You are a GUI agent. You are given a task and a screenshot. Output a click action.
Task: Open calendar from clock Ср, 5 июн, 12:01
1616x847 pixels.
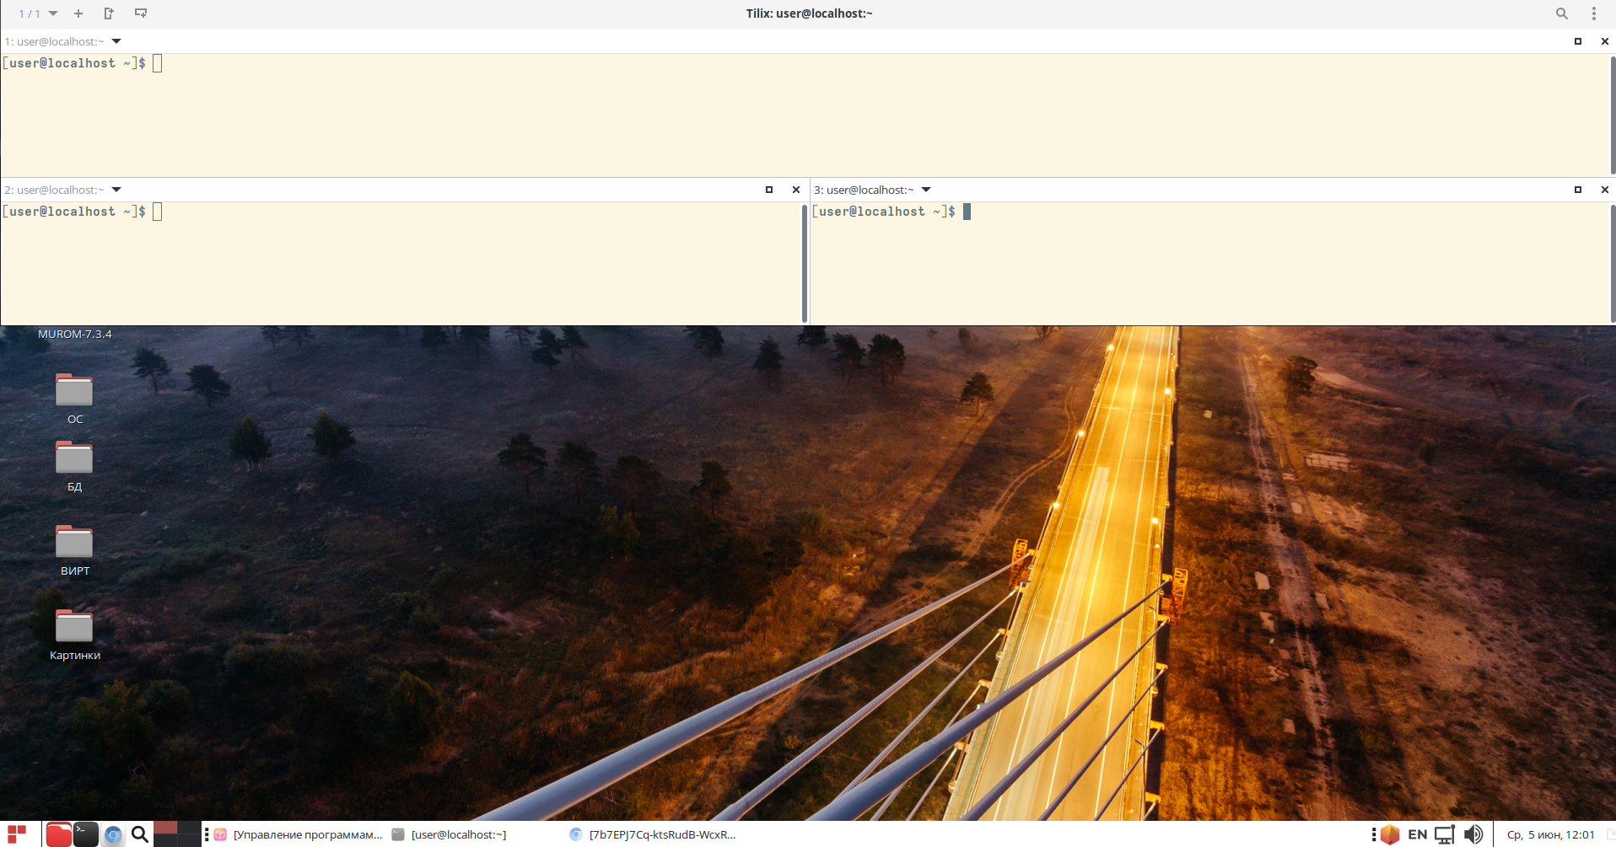pos(1550,834)
